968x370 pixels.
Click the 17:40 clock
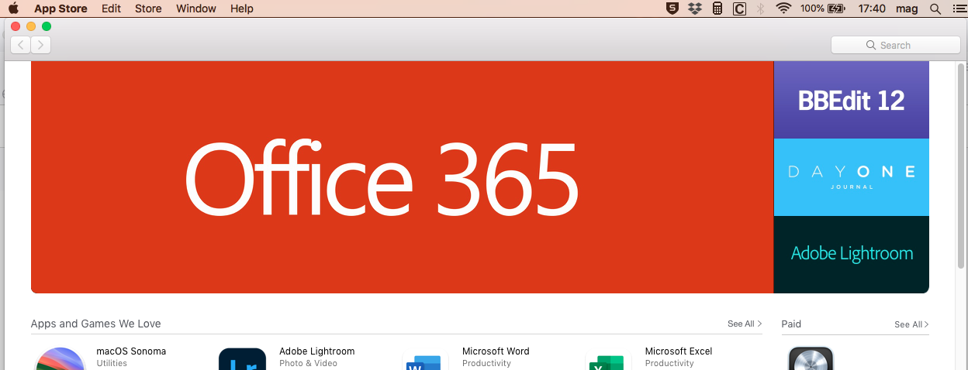tap(873, 9)
